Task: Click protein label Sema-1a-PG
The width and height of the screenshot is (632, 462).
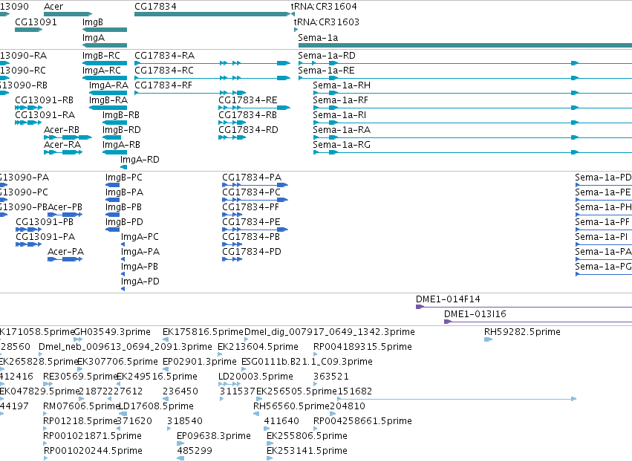Action: (603, 267)
